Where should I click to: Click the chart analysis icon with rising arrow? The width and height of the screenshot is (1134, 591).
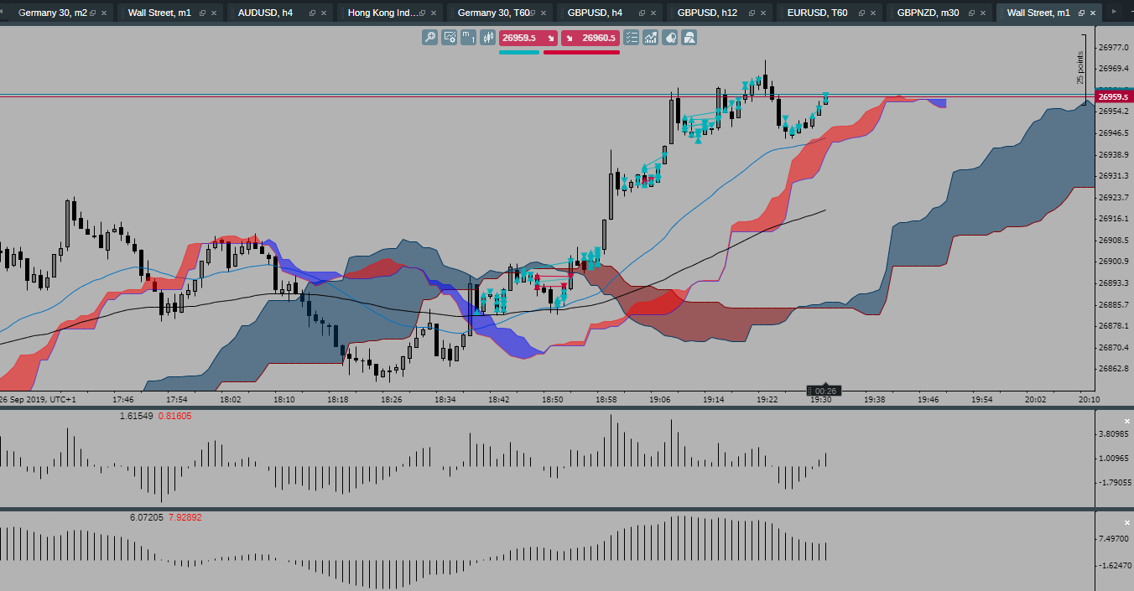click(x=651, y=38)
